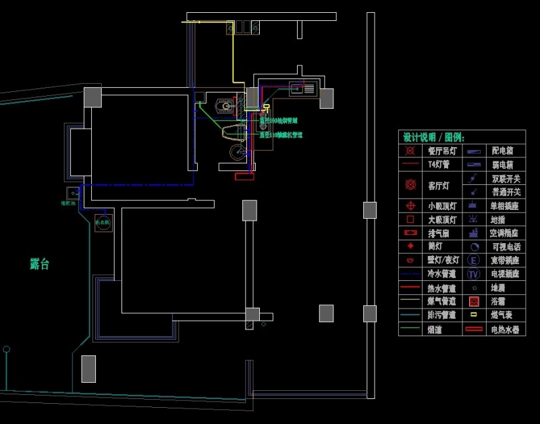This screenshot has height=424, width=540.
Task: Select the TV 电视插座 socket symbol
Action: point(473,273)
